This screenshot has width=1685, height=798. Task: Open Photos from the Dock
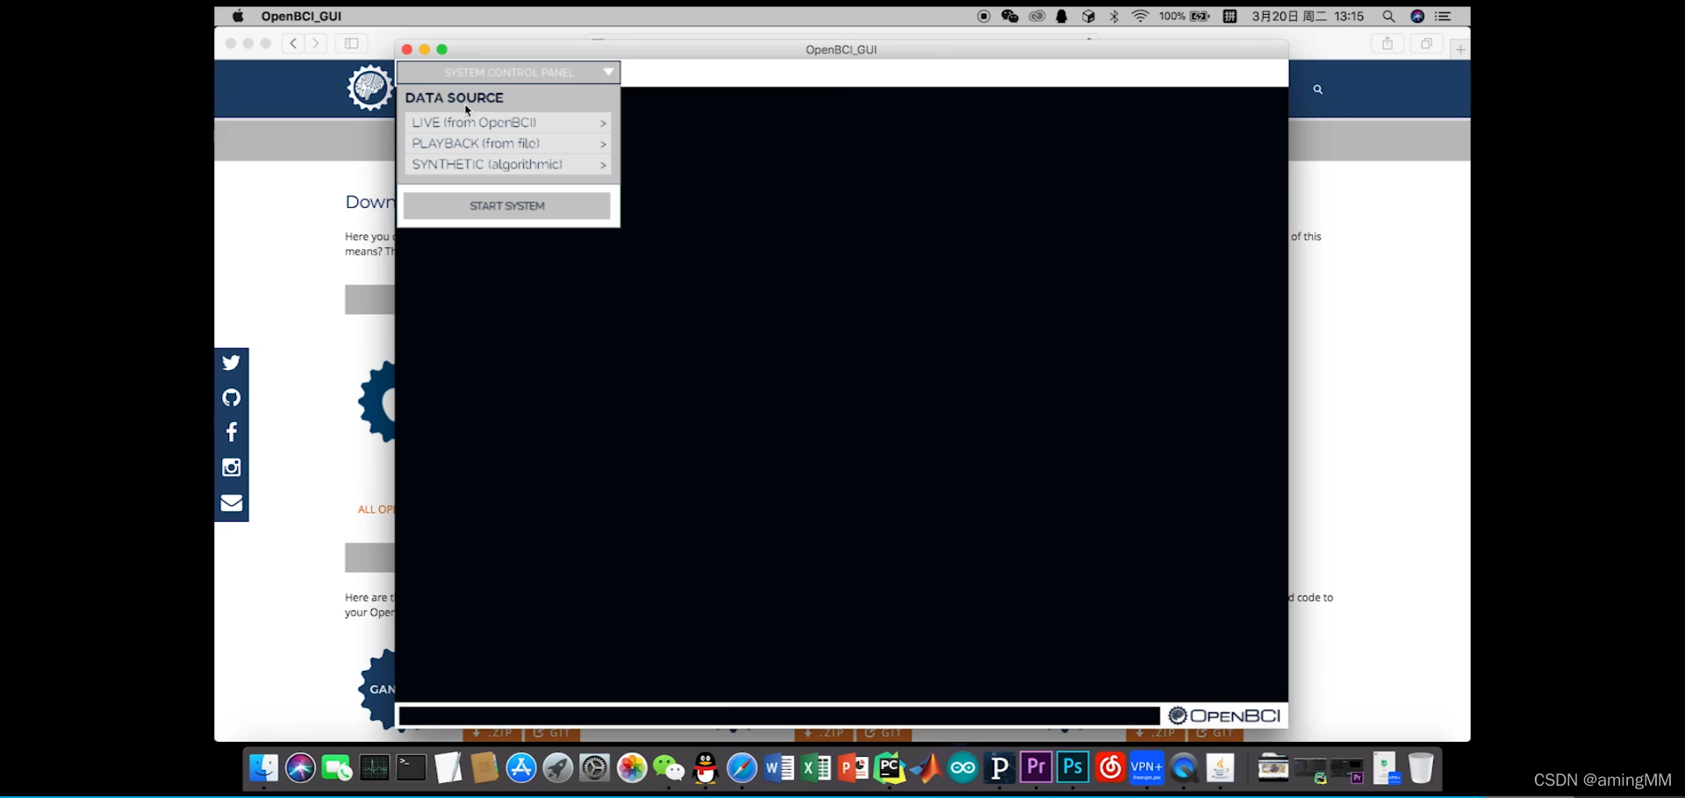pos(632,769)
